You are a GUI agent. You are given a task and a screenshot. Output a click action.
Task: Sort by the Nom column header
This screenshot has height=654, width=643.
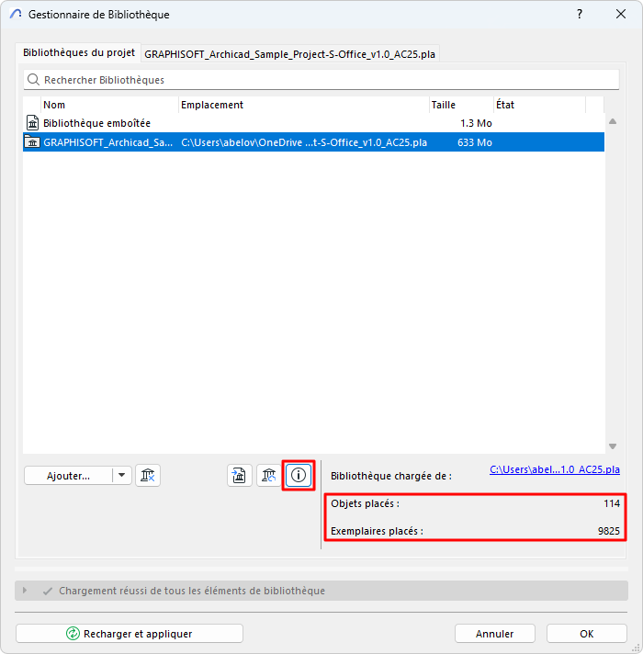(x=110, y=105)
